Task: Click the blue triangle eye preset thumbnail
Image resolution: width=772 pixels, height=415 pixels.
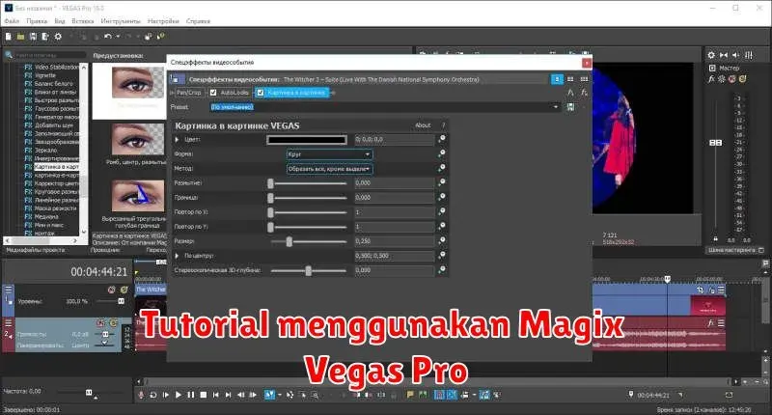Action: 137,196
